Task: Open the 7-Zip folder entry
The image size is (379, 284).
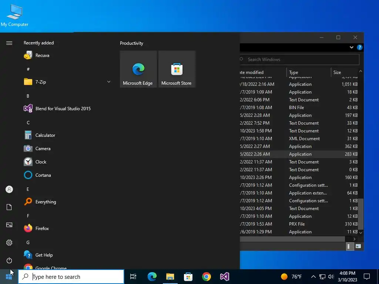Action: [x=67, y=82]
